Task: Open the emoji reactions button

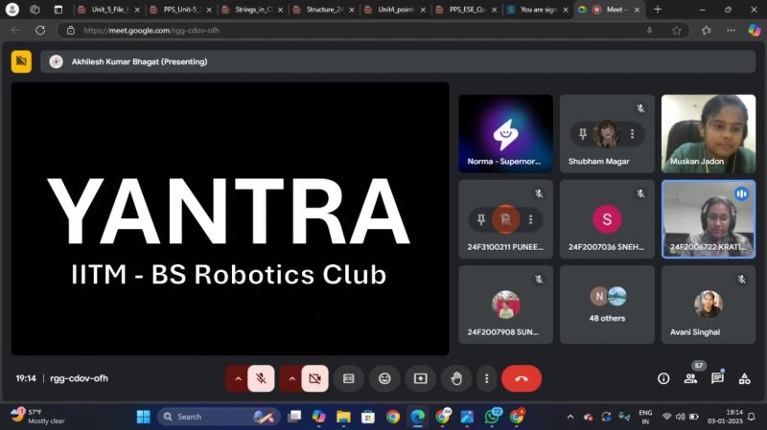Action: pos(384,378)
